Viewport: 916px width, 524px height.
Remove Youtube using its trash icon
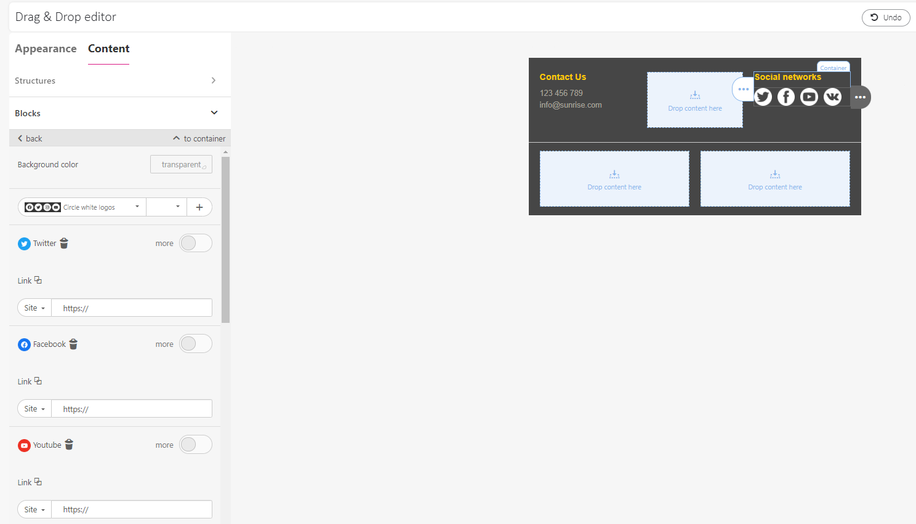[69, 445]
